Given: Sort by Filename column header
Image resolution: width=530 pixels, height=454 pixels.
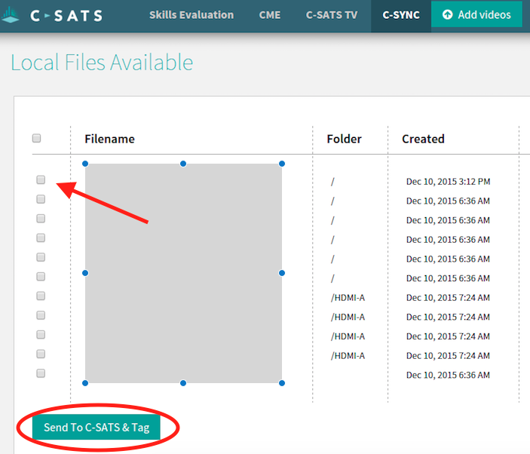Looking at the screenshot, I should point(109,139).
